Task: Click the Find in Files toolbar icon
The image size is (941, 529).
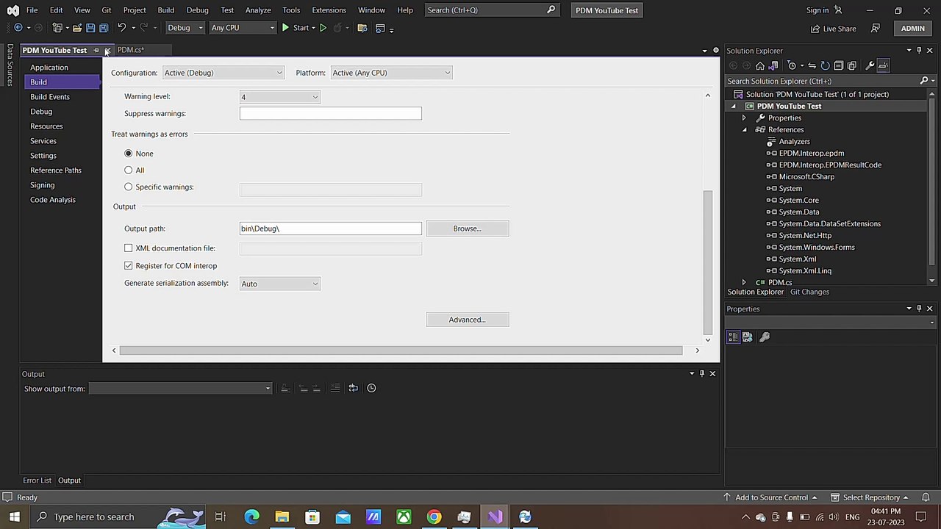Action: click(362, 28)
